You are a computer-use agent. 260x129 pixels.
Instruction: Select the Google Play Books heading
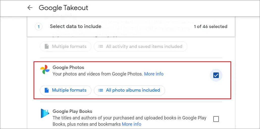coord(72,111)
